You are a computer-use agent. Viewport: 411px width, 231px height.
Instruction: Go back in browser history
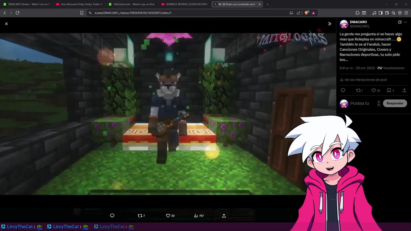click(4, 13)
